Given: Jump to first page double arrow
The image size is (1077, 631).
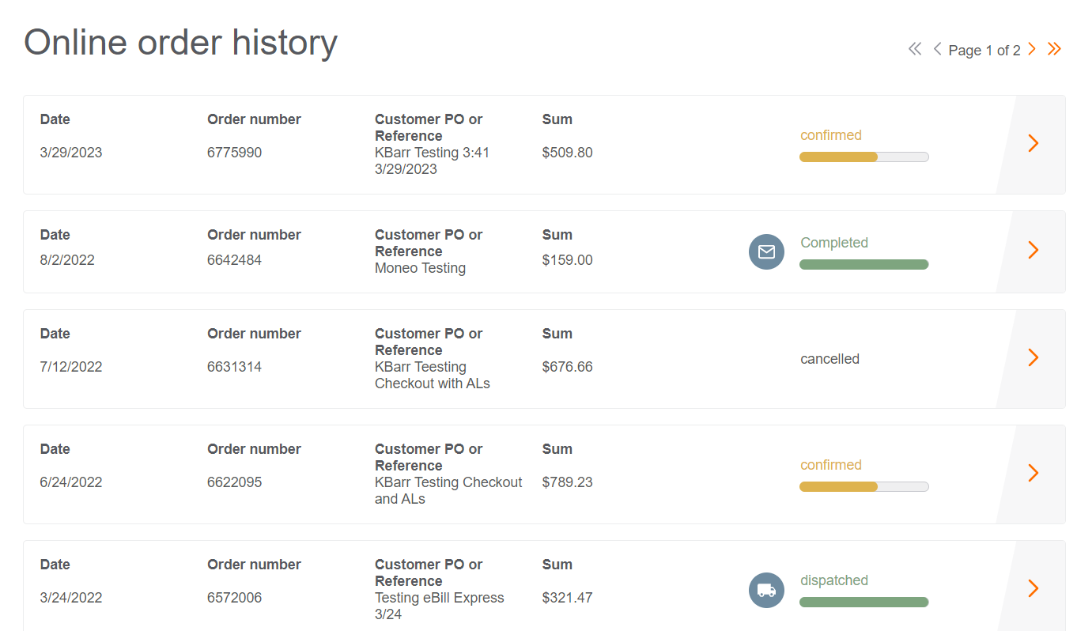Looking at the screenshot, I should pyautogui.click(x=915, y=50).
